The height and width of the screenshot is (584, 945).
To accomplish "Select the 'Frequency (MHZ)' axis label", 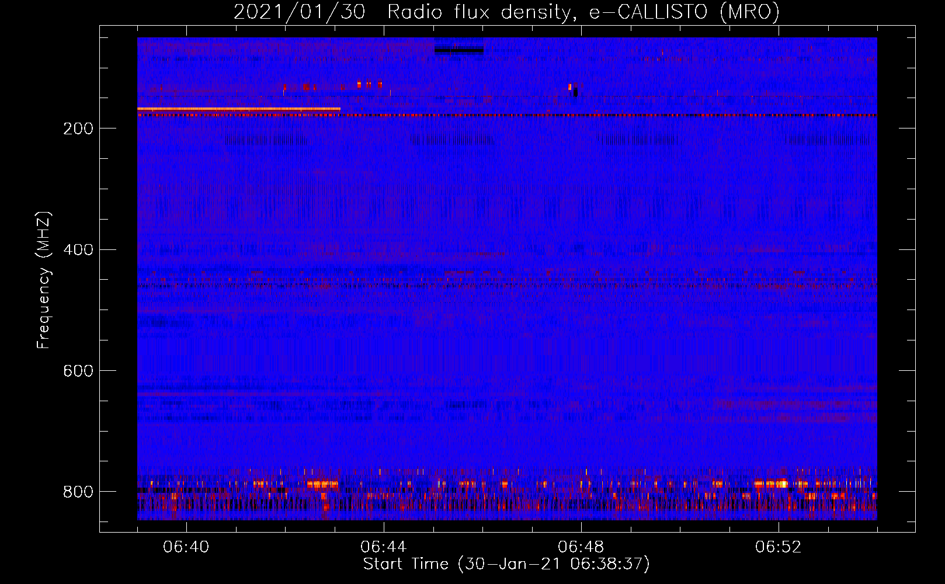I will (43, 280).
